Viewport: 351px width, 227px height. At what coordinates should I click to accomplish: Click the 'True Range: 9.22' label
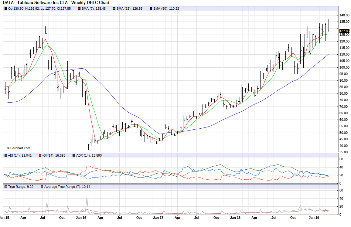click(21, 187)
